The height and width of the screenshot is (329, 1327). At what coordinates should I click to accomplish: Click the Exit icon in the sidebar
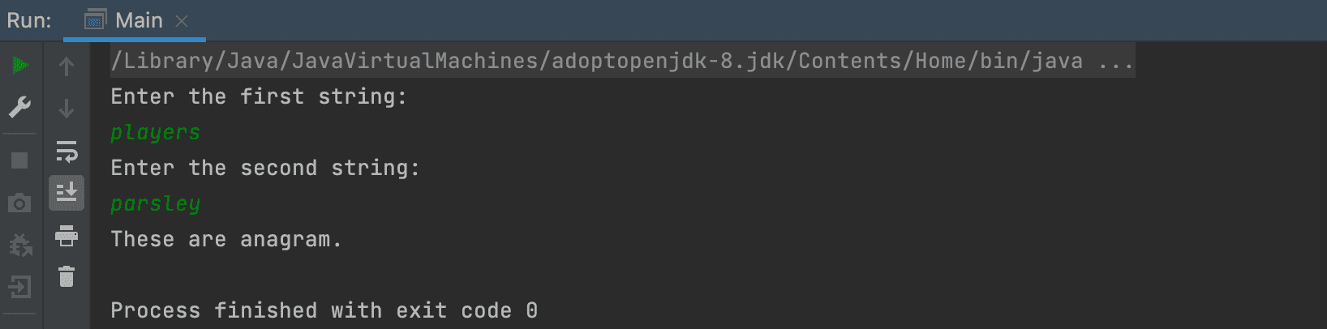[x=20, y=287]
